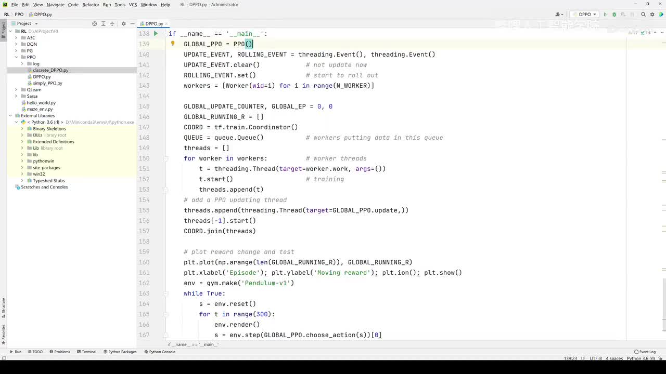Click the editor vertical scrollbar thumb
Viewport: 666px width, 374px height.
[x=663, y=305]
